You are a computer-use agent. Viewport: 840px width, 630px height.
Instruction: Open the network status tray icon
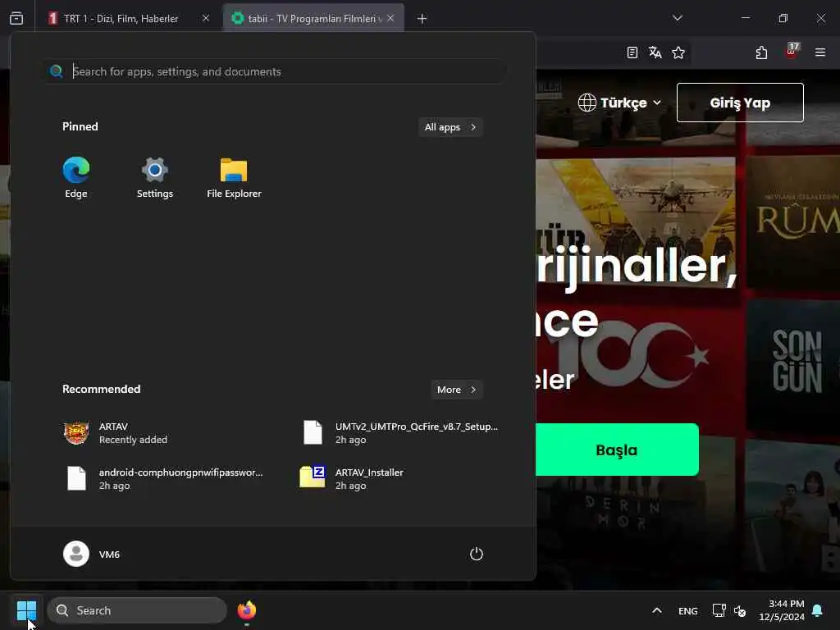pos(719,610)
